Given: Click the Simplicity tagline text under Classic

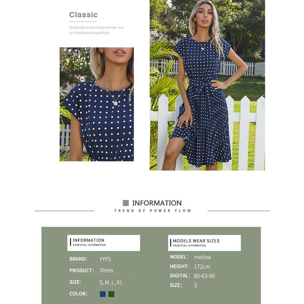Looking at the screenshot, I should (97, 30).
